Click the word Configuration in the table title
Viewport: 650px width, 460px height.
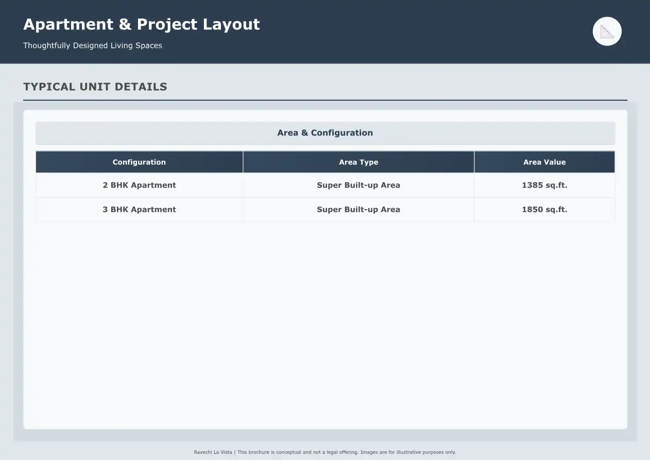(341, 133)
